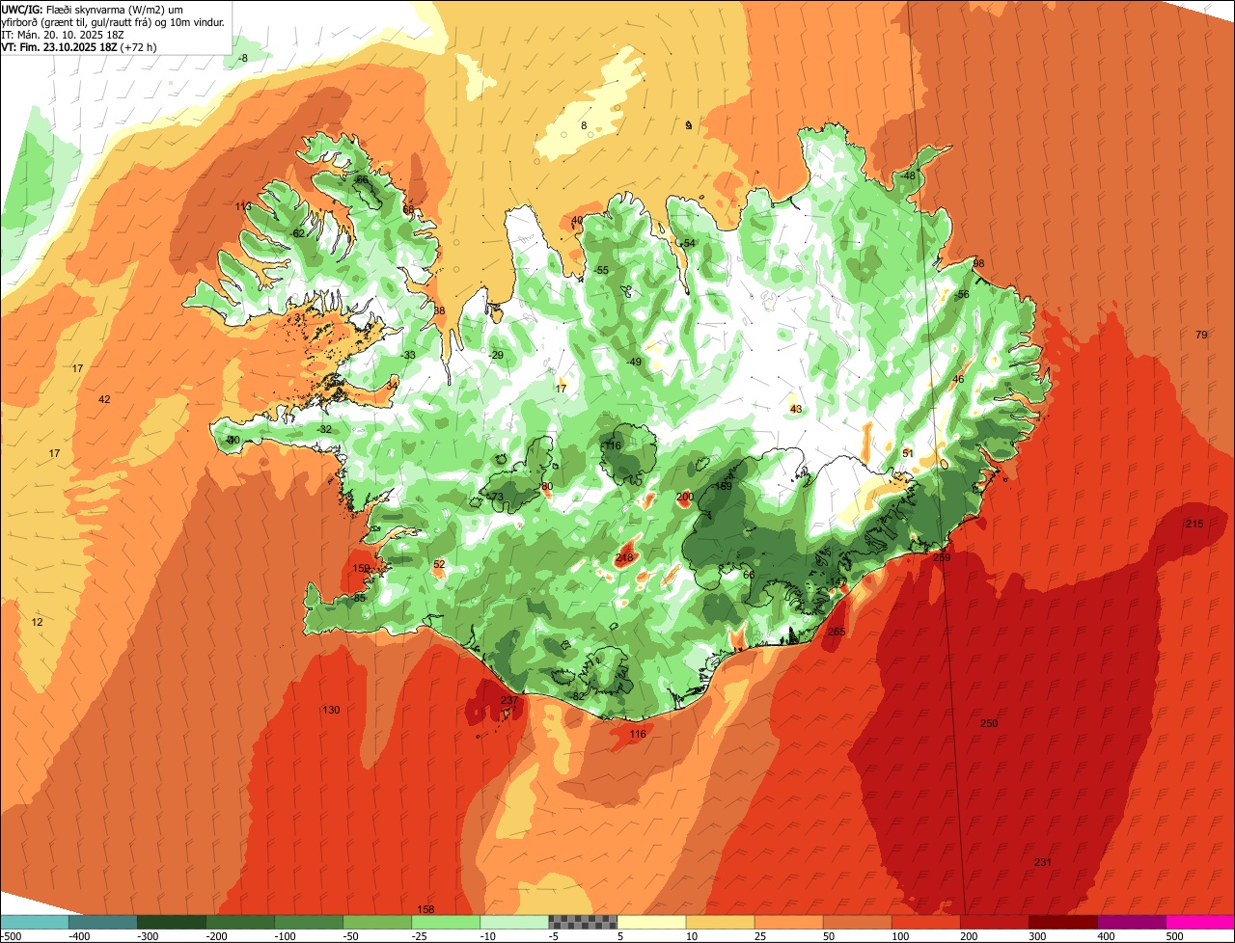Click the '-82' value near the south coast

[x=577, y=696]
